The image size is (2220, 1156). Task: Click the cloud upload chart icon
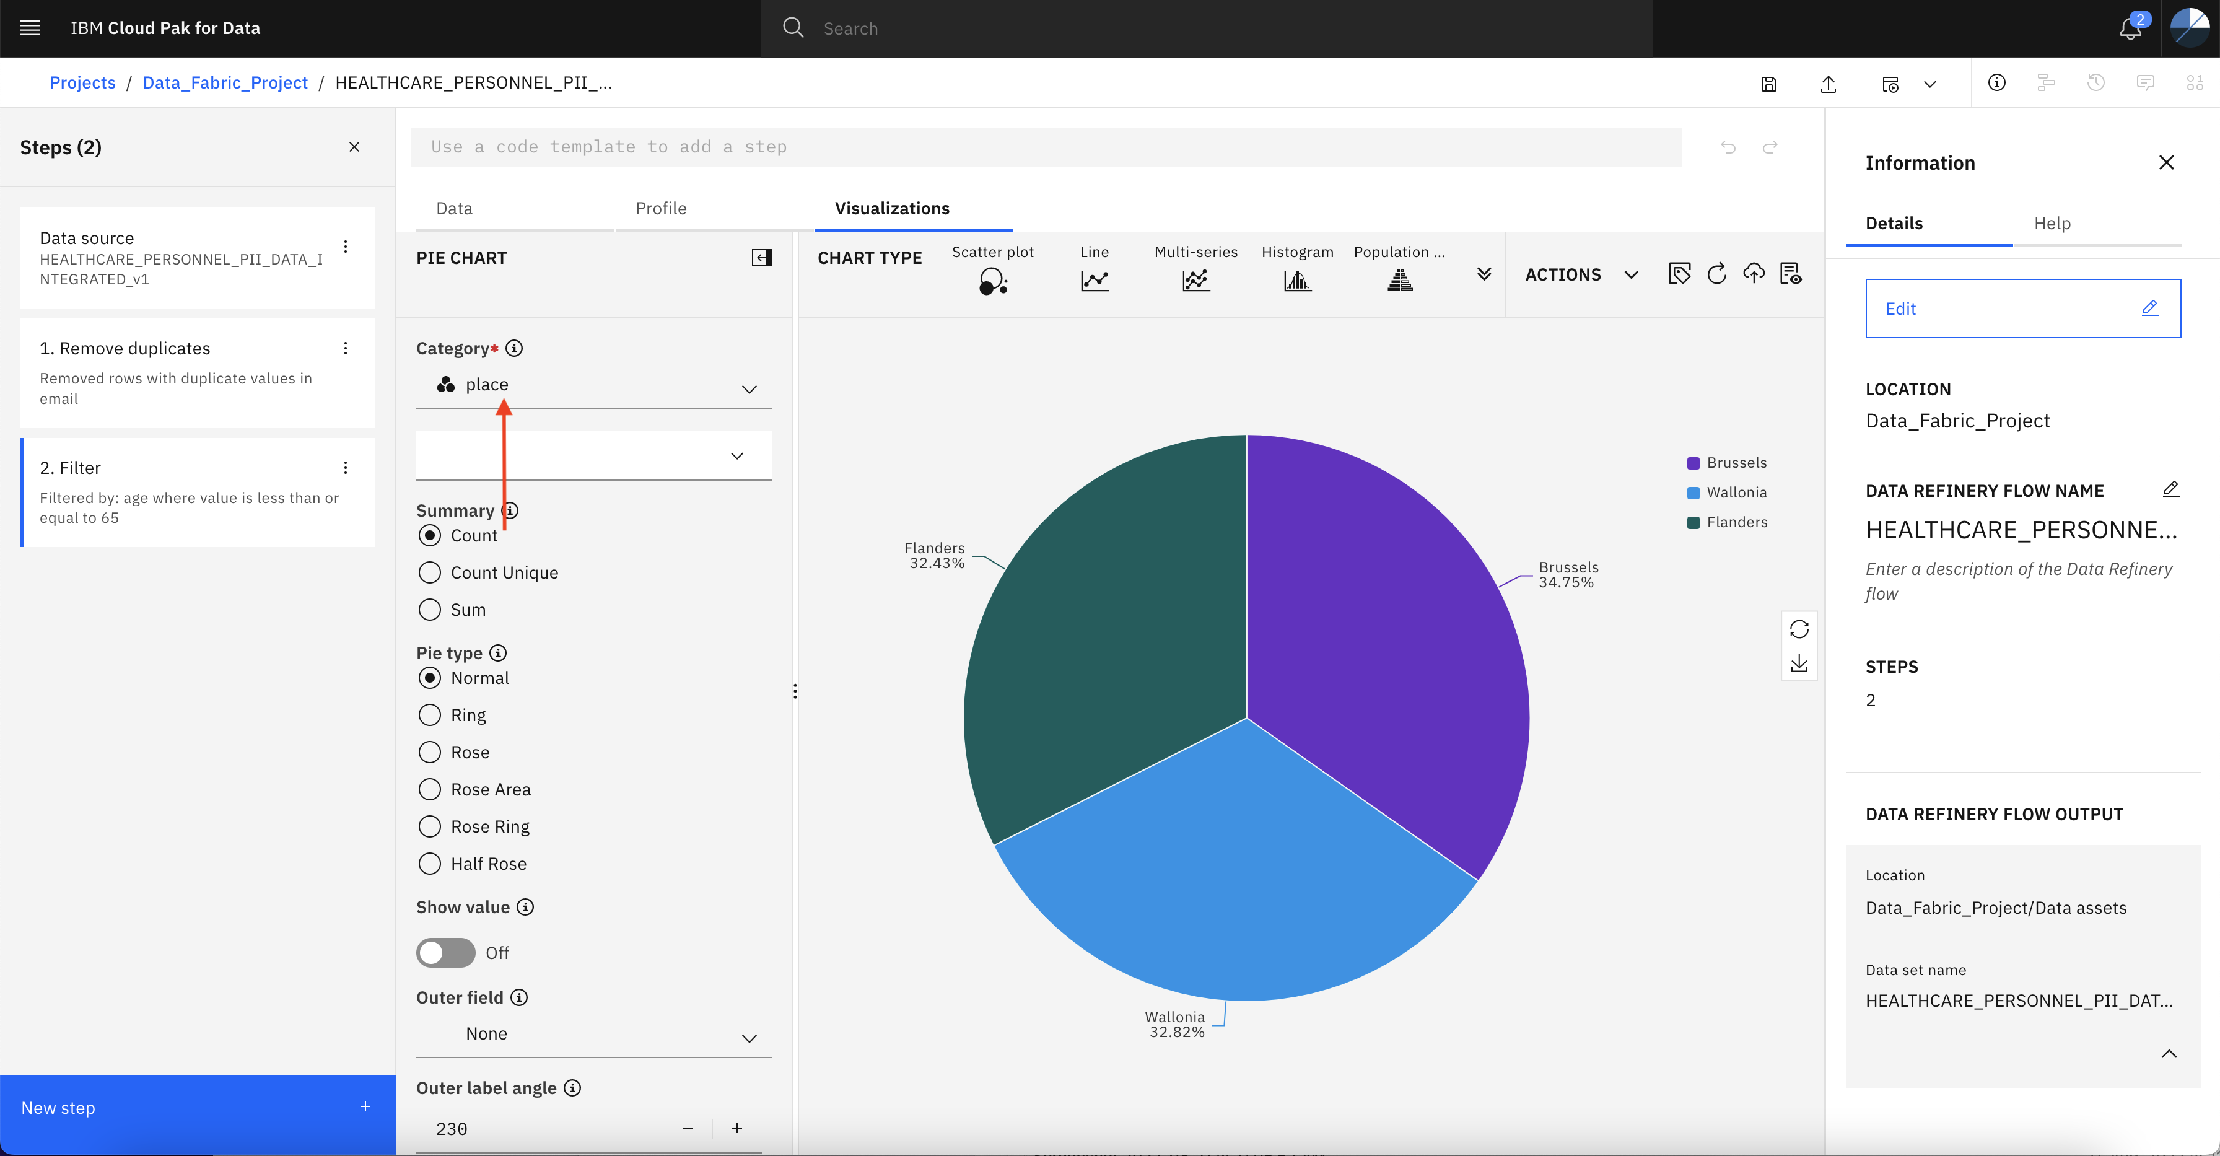(1754, 274)
